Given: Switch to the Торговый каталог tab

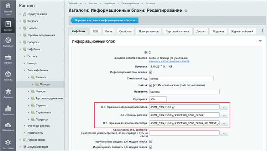Looking at the screenshot, I should click(x=178, y=31).
